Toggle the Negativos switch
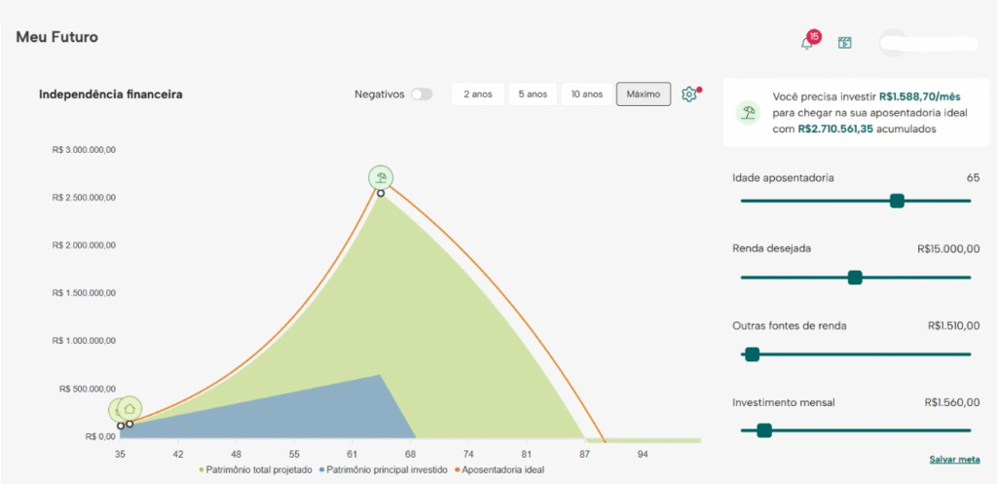This screenshot has width=997, height=484. pos(422,94)
